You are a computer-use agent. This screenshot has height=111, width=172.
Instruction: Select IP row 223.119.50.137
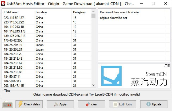coord(14,18)
